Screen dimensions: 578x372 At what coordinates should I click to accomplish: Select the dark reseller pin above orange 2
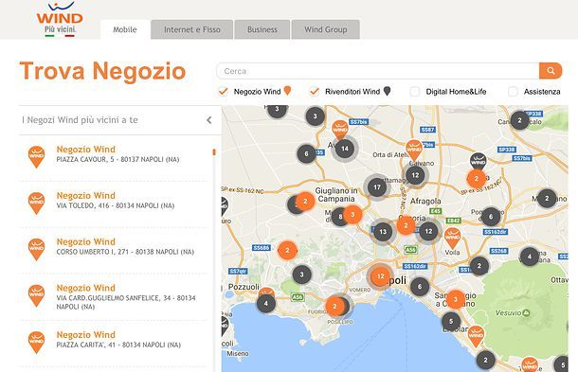[478, 161]
